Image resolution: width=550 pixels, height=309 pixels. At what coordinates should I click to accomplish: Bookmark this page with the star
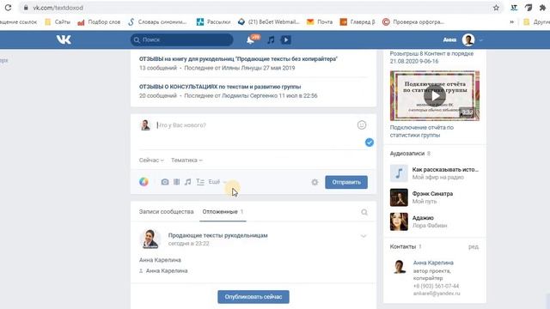pos(496,8)
